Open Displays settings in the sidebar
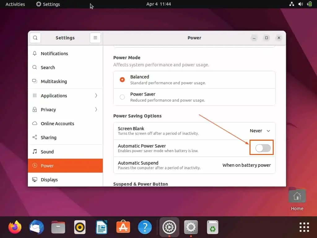The width and height of the screenshot is (317, 238). coord(49,179)
